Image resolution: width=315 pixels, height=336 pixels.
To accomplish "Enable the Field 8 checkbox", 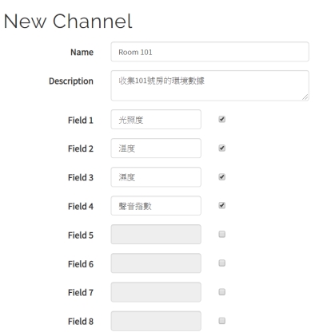I will pyautogui.click(x=221, y=321).
